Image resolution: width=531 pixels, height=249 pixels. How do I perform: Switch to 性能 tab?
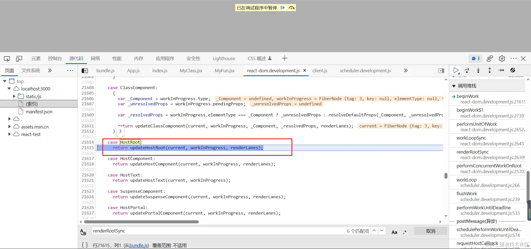[x=117, y=58]
